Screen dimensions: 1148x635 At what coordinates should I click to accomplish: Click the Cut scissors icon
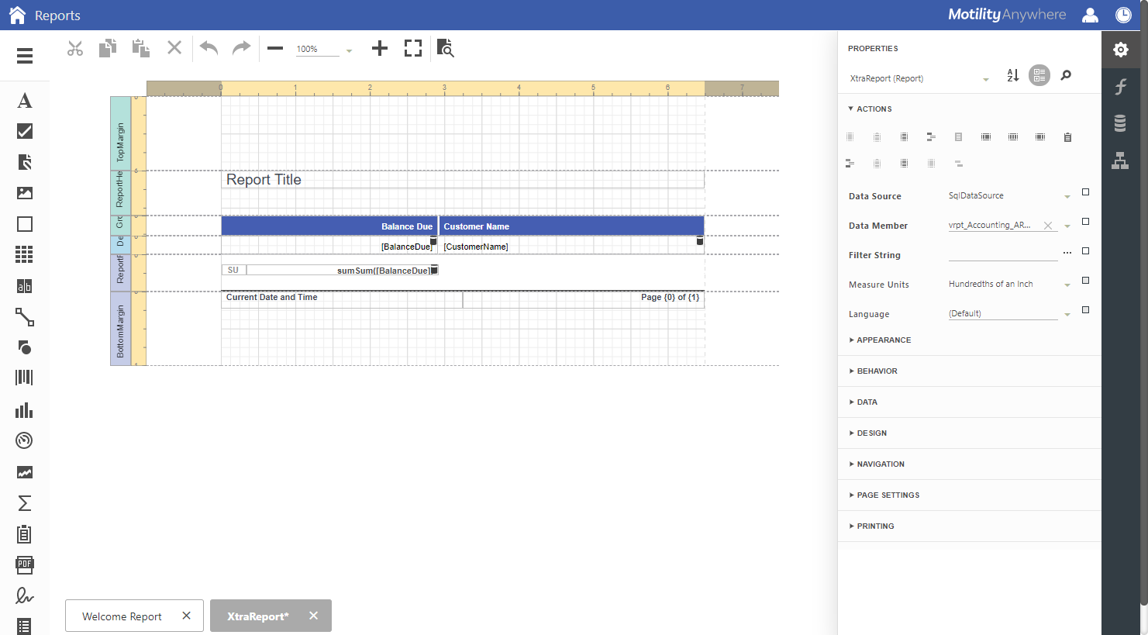[x=75, y=48]
